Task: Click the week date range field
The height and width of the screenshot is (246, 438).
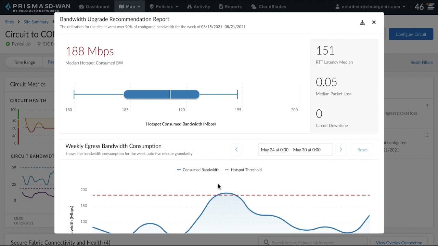Action: click(x=295, y=150)
